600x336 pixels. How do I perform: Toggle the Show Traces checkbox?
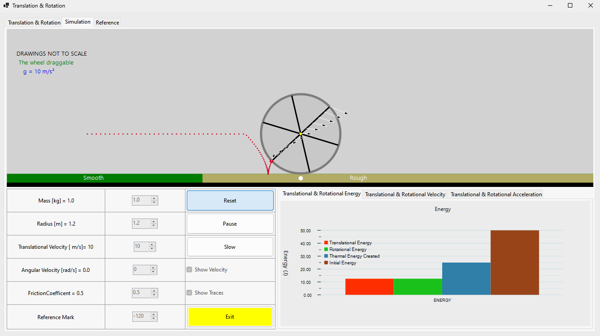189,293
